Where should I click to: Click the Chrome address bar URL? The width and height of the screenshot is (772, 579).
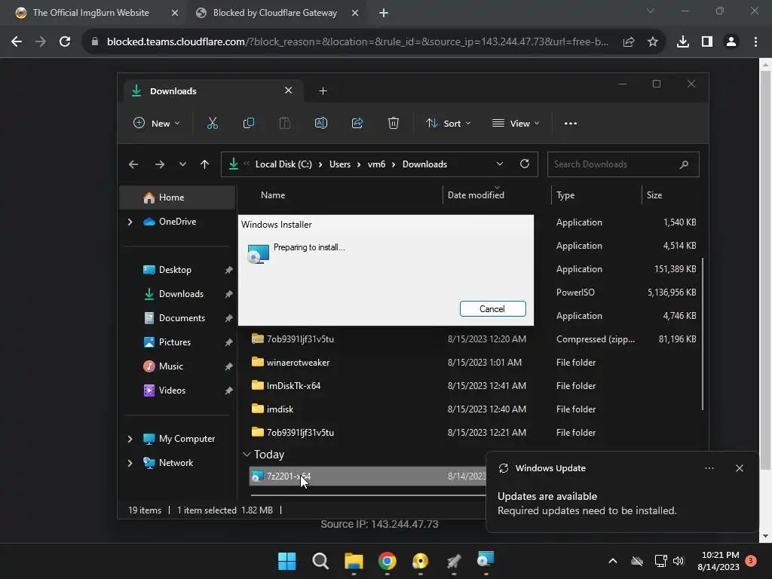pyautogui.click(x=358, y=42)
